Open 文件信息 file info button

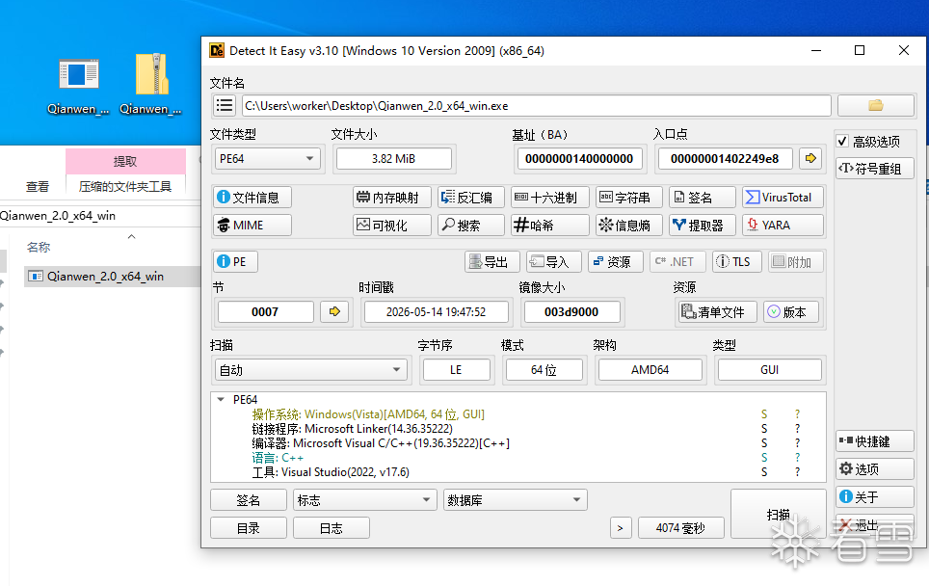tap(252, 198)
